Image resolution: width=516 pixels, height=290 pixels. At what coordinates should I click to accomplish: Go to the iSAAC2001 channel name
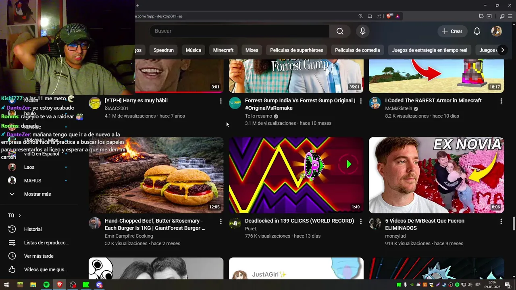[x=117, y=108]
